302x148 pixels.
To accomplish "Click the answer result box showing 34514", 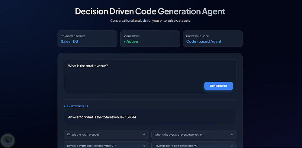I will [150, 117].
